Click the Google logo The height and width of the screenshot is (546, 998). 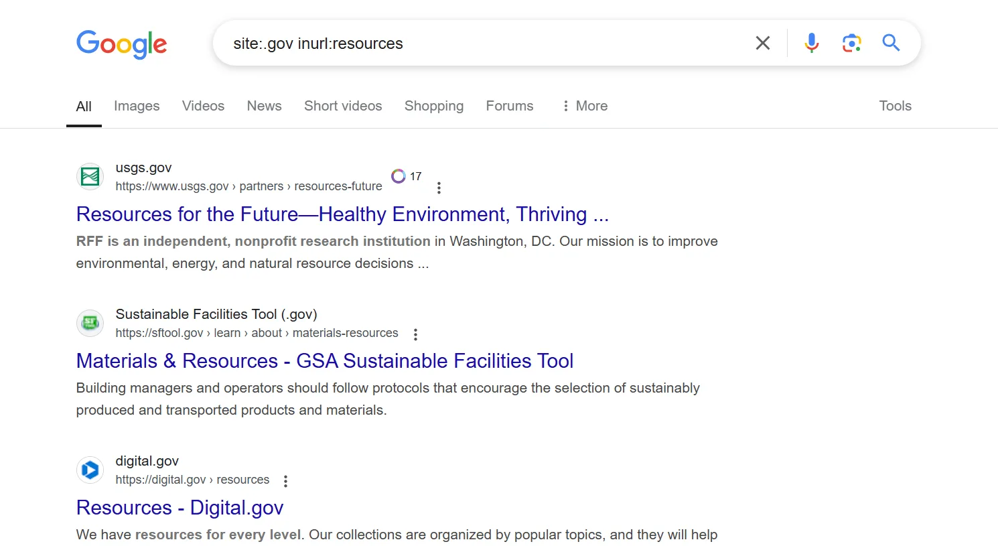[x=121, y=44]
